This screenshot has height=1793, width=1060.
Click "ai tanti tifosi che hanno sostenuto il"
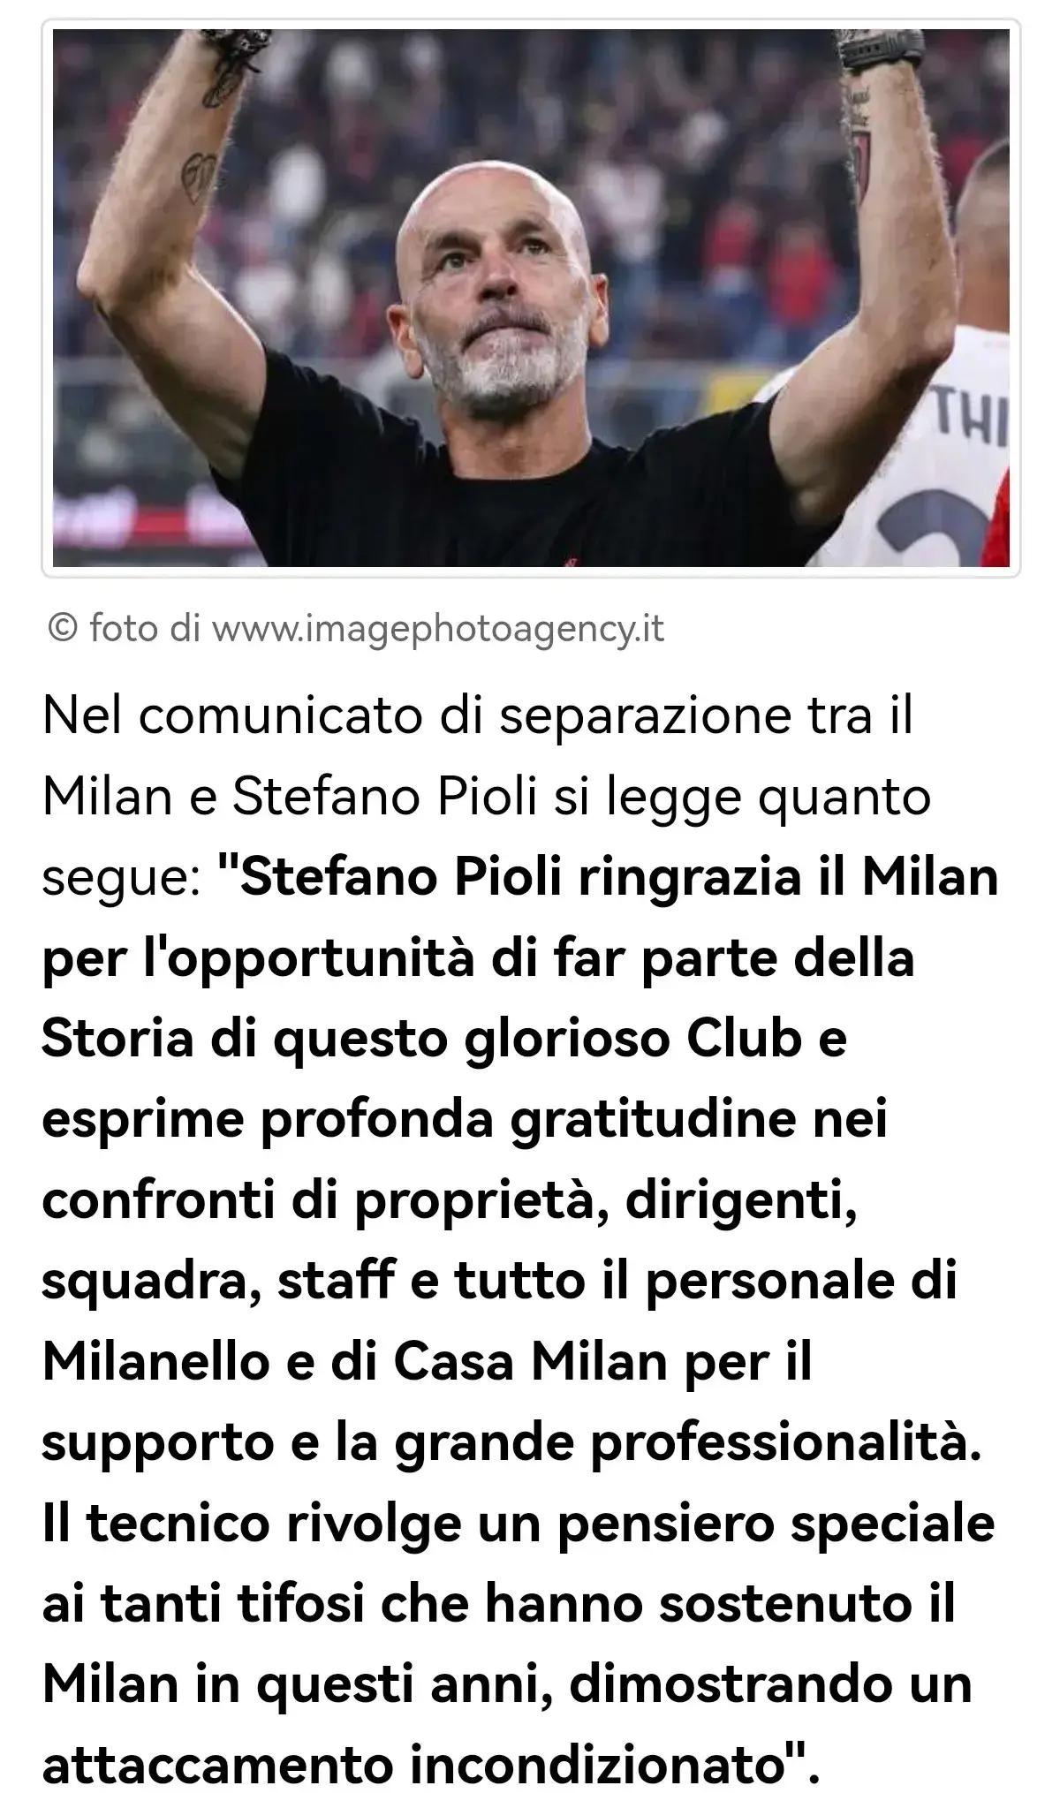point(499,1604)
